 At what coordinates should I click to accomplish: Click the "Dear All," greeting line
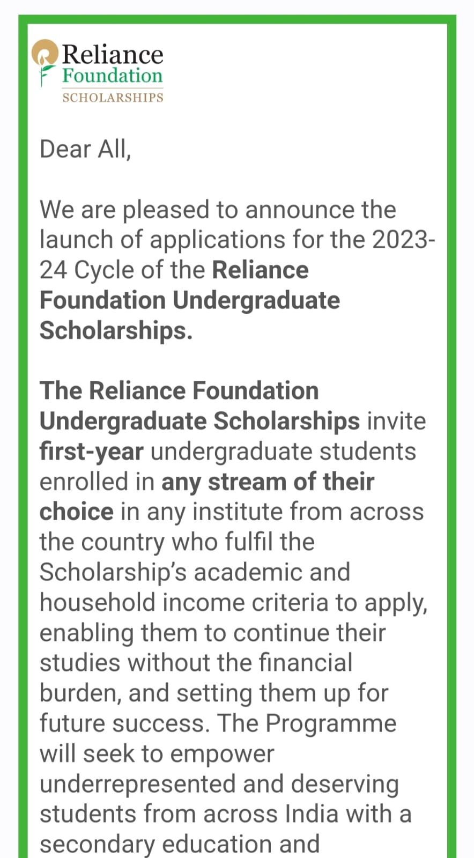click(x=85, y=150)
